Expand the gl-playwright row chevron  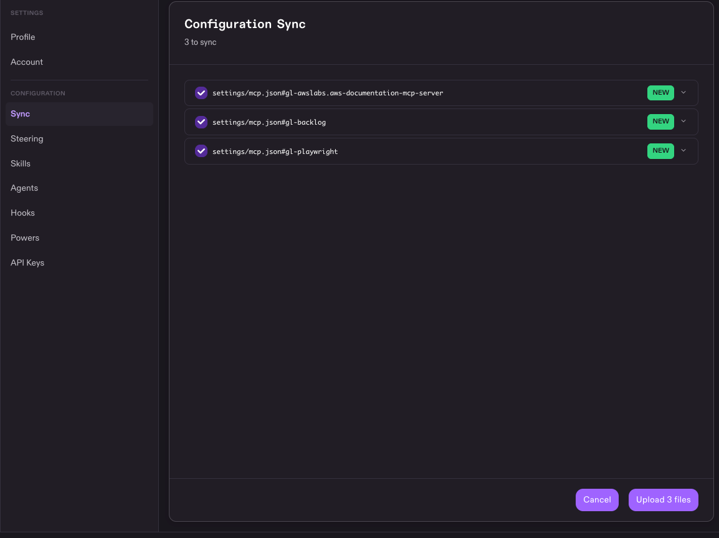tap(683, 150)
